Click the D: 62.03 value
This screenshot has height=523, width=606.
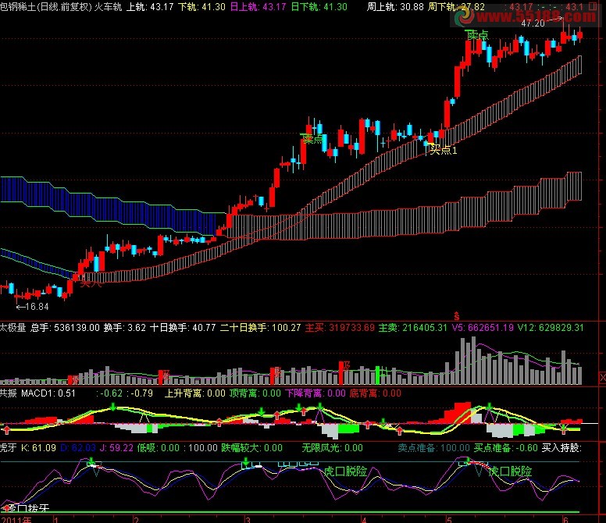[x=77, y=448]
